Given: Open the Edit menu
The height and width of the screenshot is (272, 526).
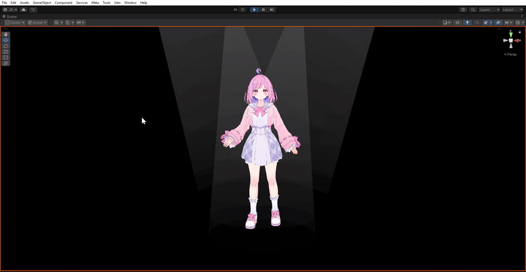Looking at the screenshot, I should coord(13,3).
